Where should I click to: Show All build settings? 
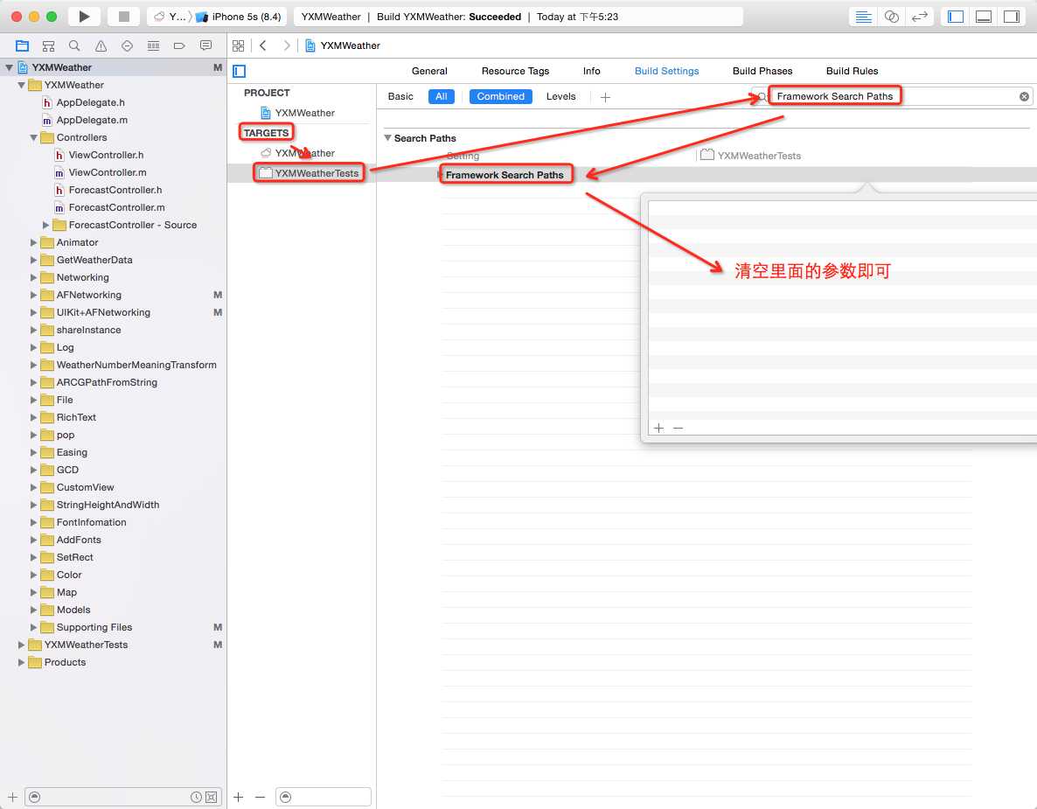tap(442, 96)
